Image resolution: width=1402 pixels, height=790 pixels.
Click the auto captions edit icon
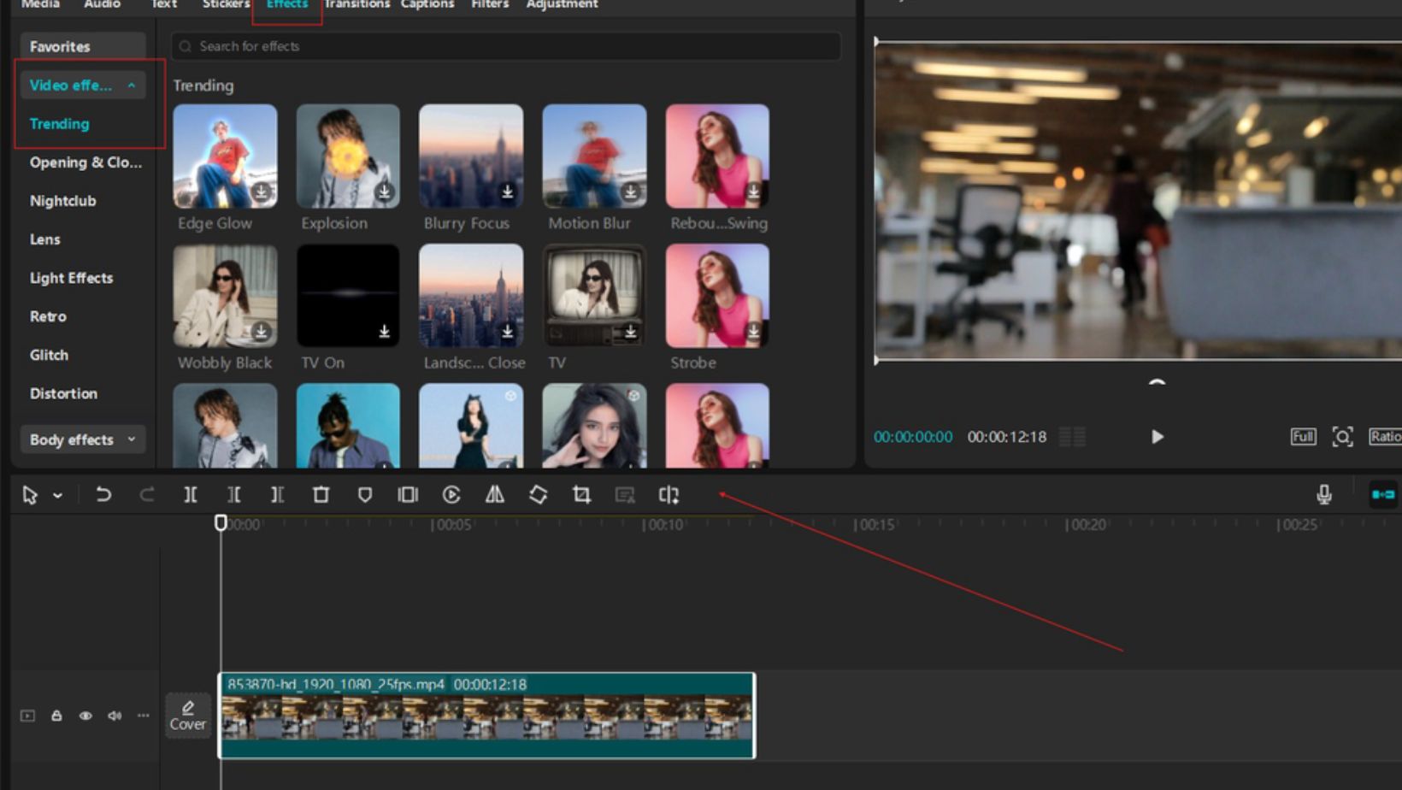[625, 495]
